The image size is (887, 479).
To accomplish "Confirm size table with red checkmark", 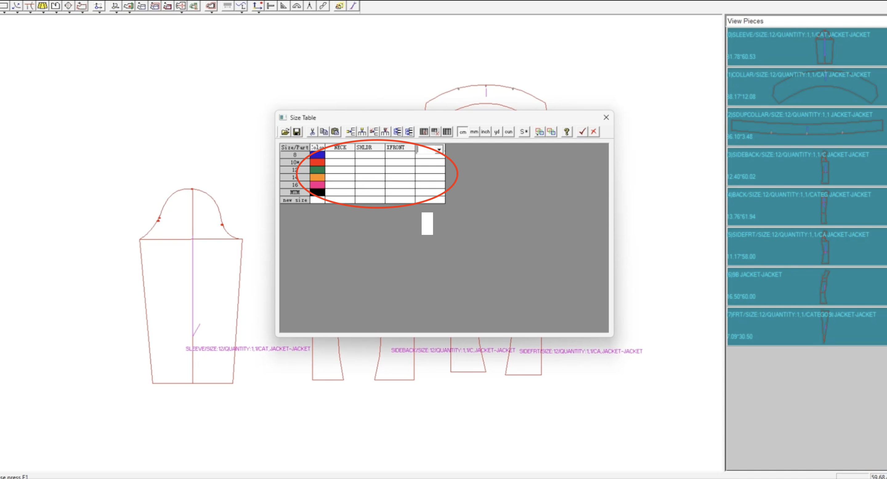I will click(x=582, y=131).
